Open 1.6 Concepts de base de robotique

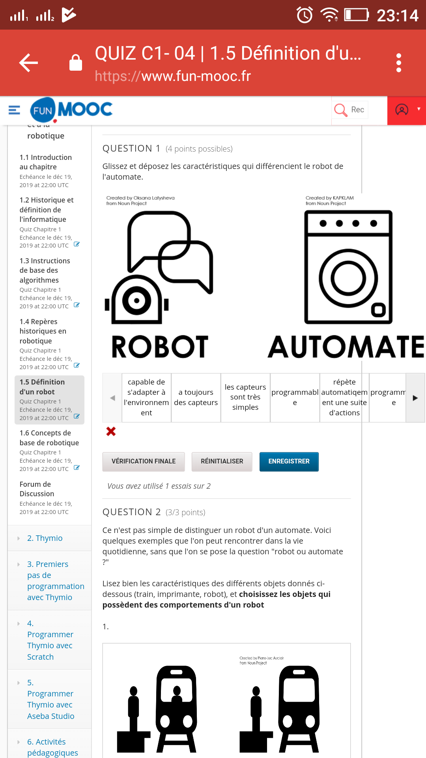[49, 438]
